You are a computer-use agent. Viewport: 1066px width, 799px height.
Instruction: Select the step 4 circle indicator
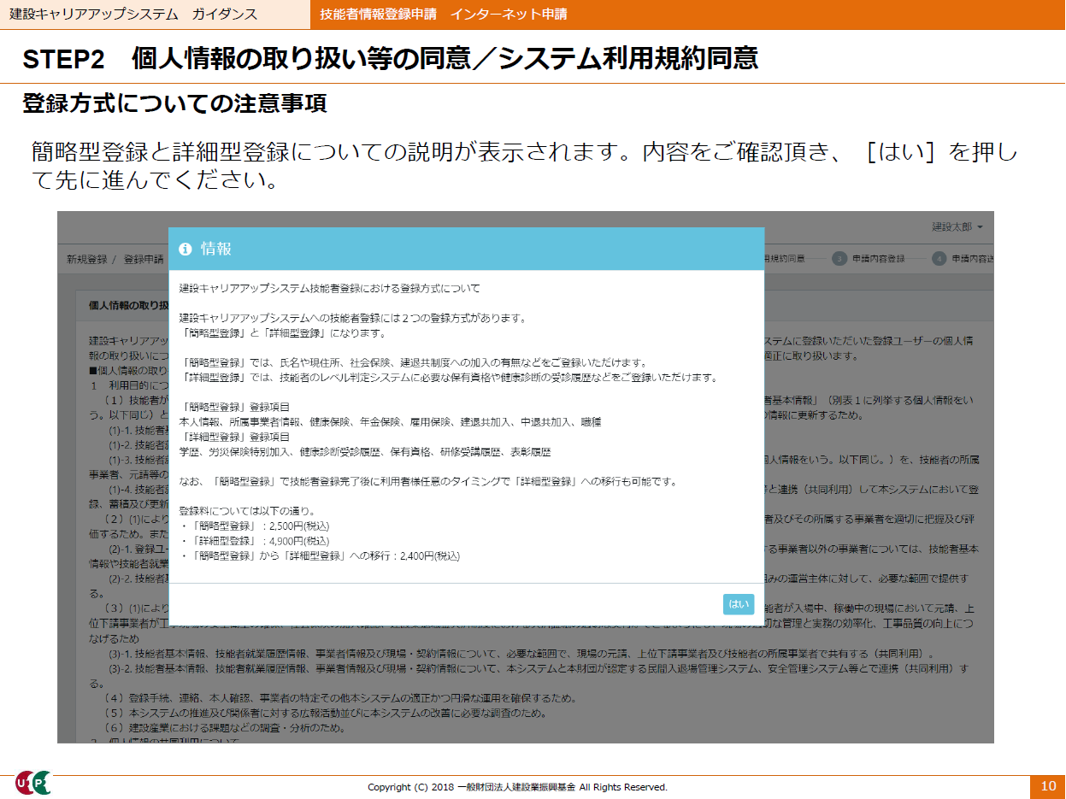point(939,259)
